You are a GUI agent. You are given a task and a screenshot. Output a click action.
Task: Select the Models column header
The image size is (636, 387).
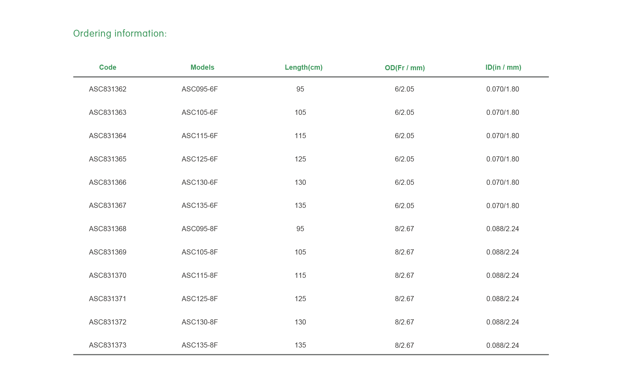point(202,67)
